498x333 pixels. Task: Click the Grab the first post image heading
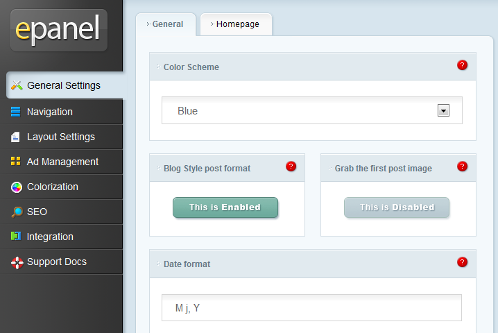click(384, 169)
